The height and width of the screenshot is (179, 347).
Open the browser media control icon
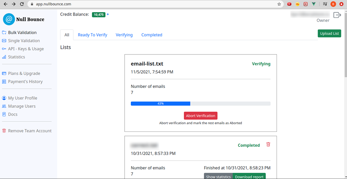pos(325,4)
